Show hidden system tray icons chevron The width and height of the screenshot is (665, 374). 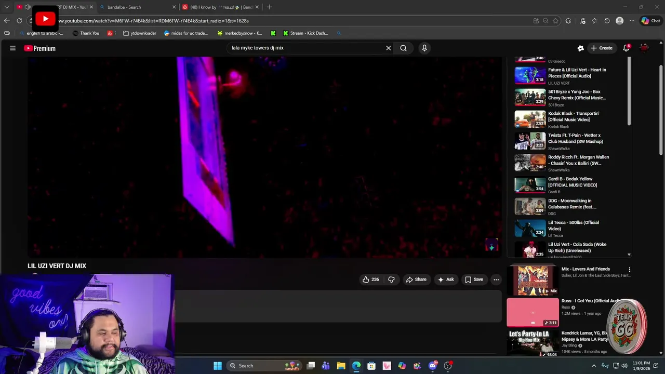tap(594, 366)
